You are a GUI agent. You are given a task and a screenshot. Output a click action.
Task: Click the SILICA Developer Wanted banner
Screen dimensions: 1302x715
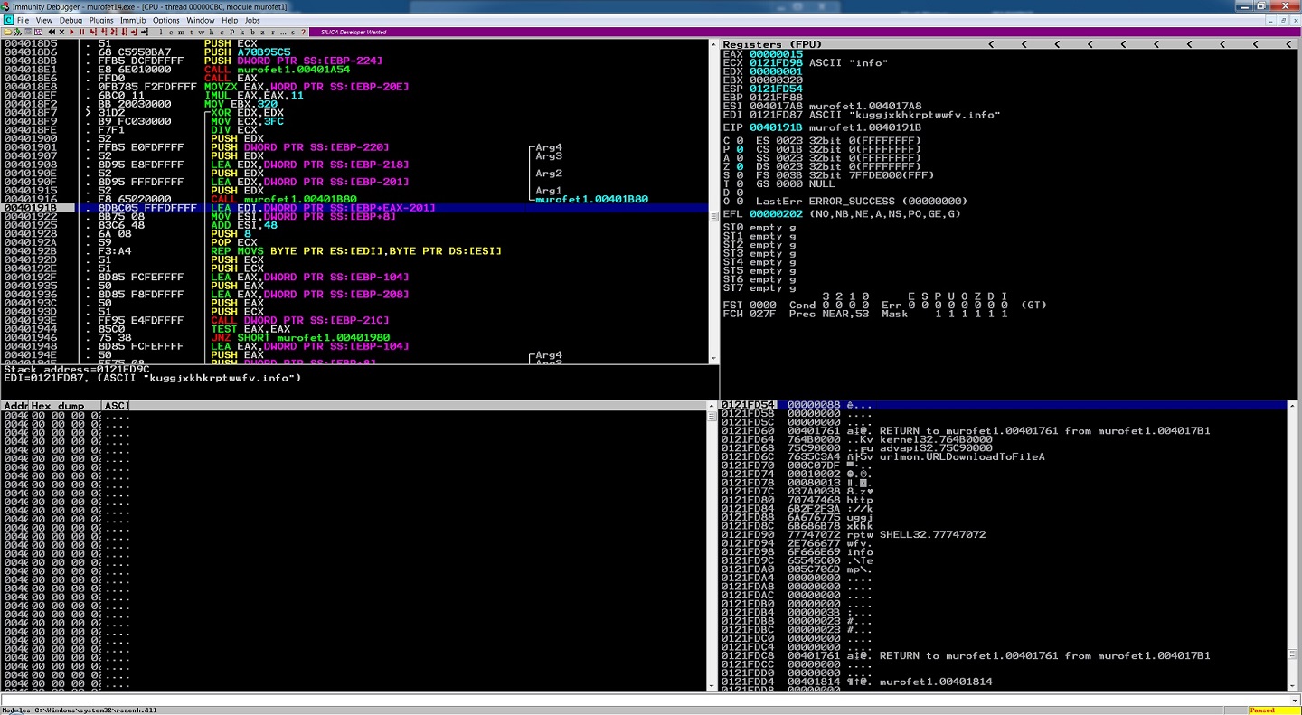[x=354, y=32]
